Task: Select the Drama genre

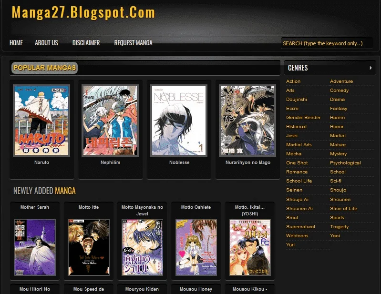Action: (x=337, y=100)
